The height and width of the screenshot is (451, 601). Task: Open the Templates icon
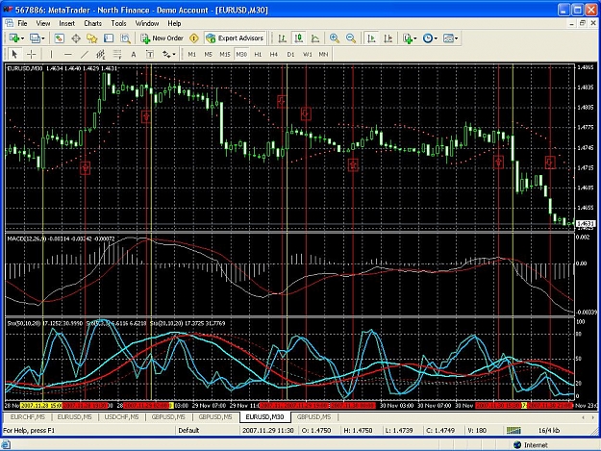448,38
